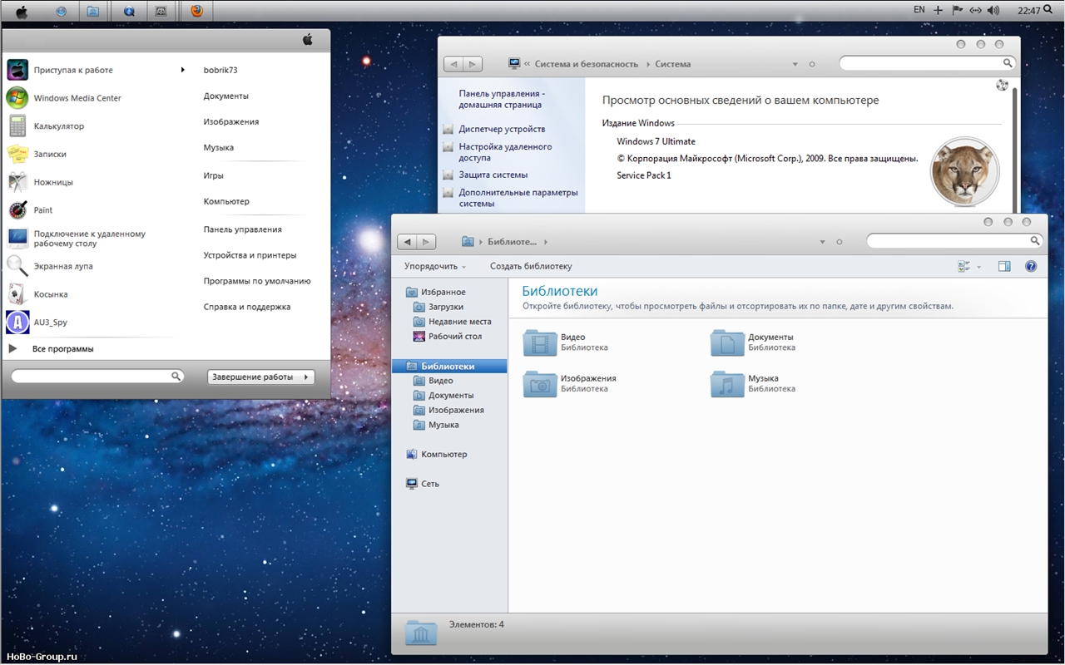
Task: Toggle the preview pane in Libraries window
Action: [1004, 266]
